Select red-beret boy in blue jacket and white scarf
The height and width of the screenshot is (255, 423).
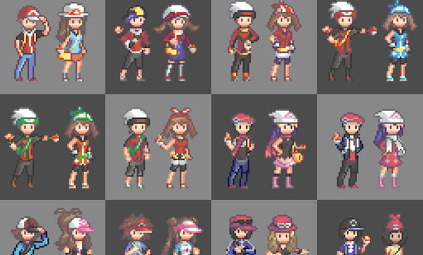coord(348,151)
